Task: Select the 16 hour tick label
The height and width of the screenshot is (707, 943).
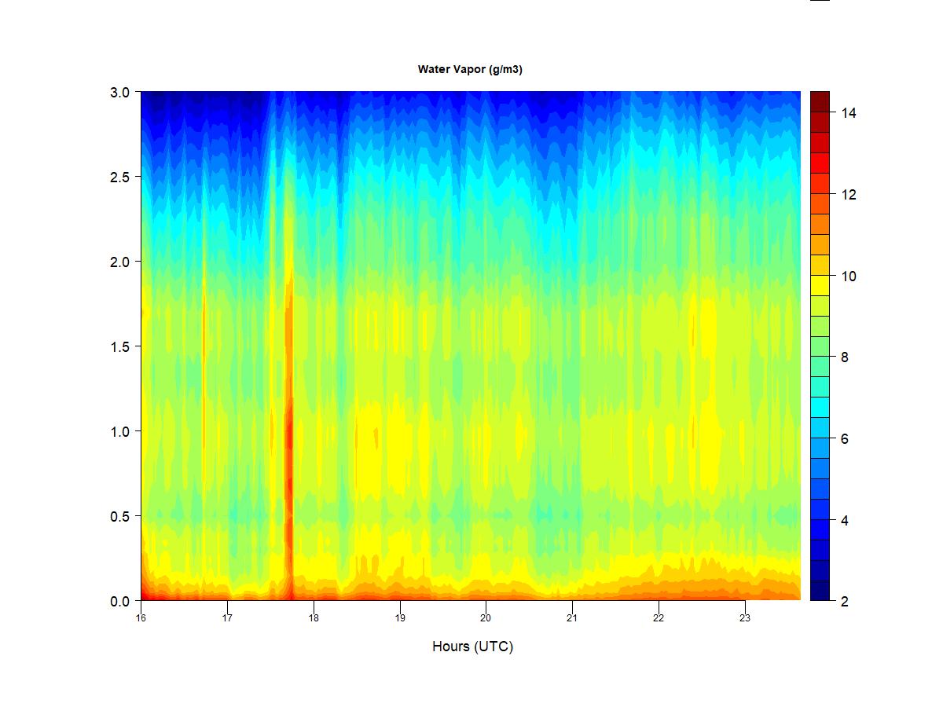Action: pyautogui.click(x=141, y=617)
